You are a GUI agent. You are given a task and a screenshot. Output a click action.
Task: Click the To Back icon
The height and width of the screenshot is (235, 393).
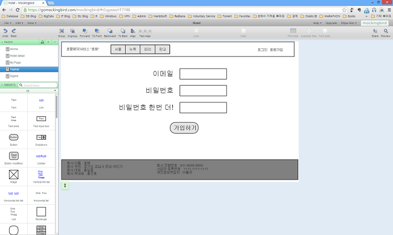click(123, 31)
